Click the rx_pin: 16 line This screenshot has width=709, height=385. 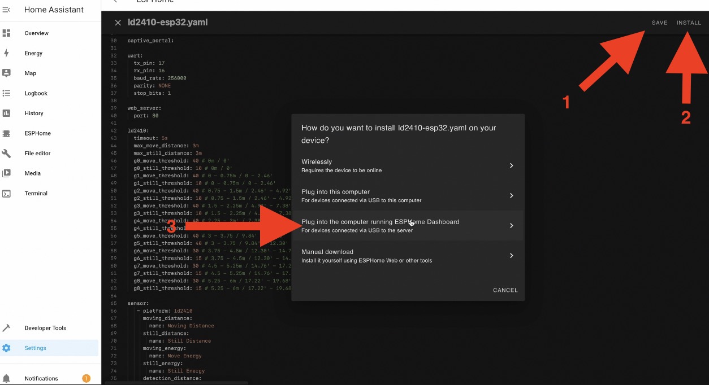click(149, 71)
